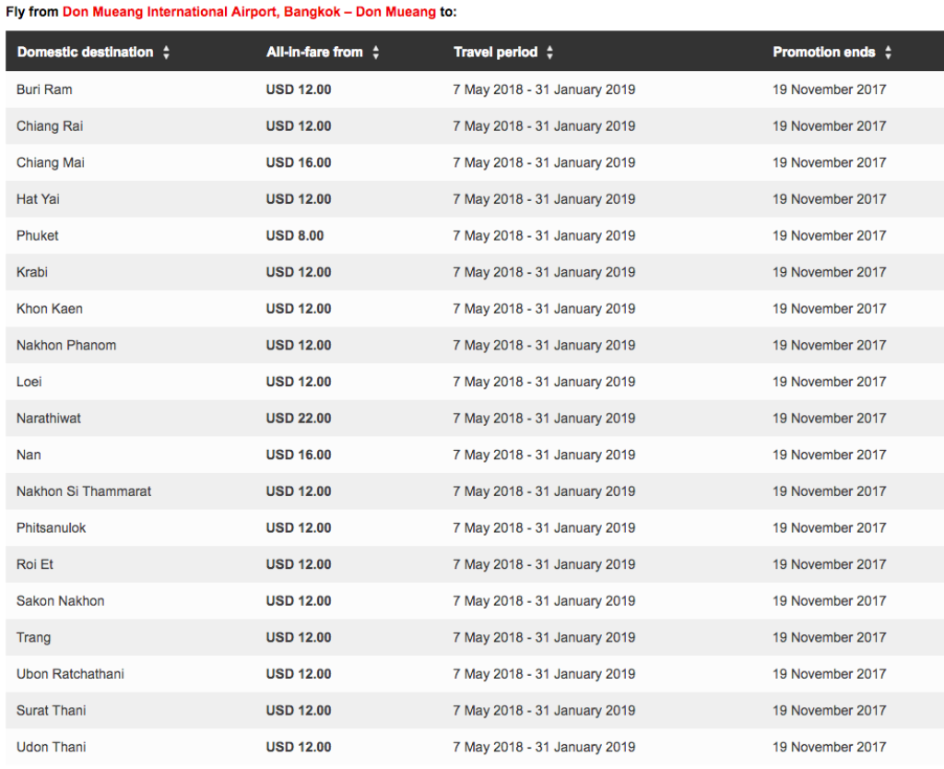Click the Promotion ends sort arrows icon

(888, 53)
